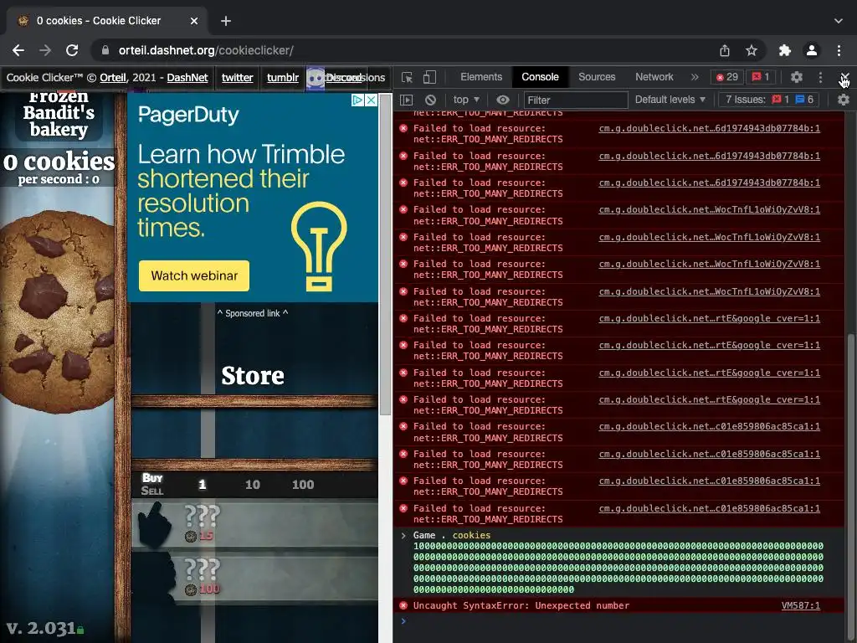857x643 pixels.
Task: Close the PagerDuty ad
Action: pos(371,100)
